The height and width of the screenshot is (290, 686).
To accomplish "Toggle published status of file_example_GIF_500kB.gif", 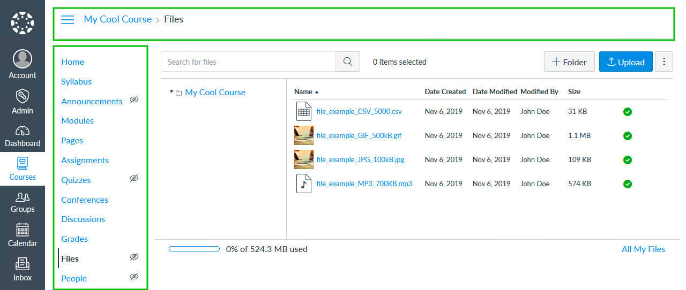I will 628,136.
